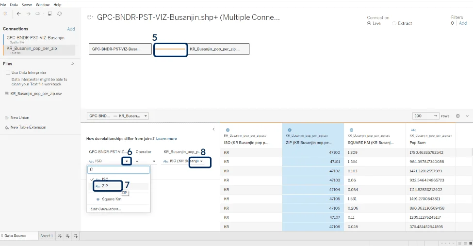Click Add next to Connections
Viewport: 473px width, 246px height.
[71, 29]
